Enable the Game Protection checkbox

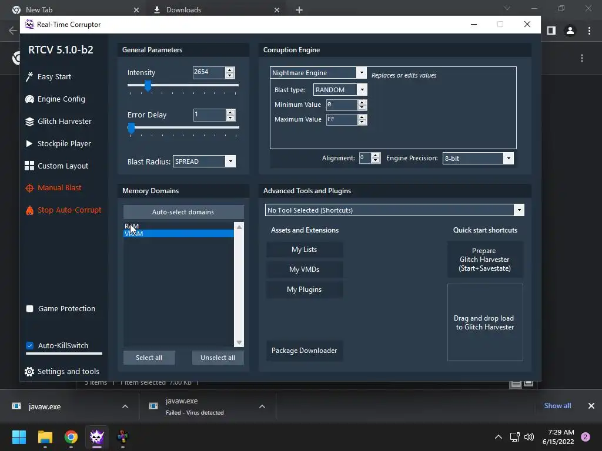[x=29, y=309]
